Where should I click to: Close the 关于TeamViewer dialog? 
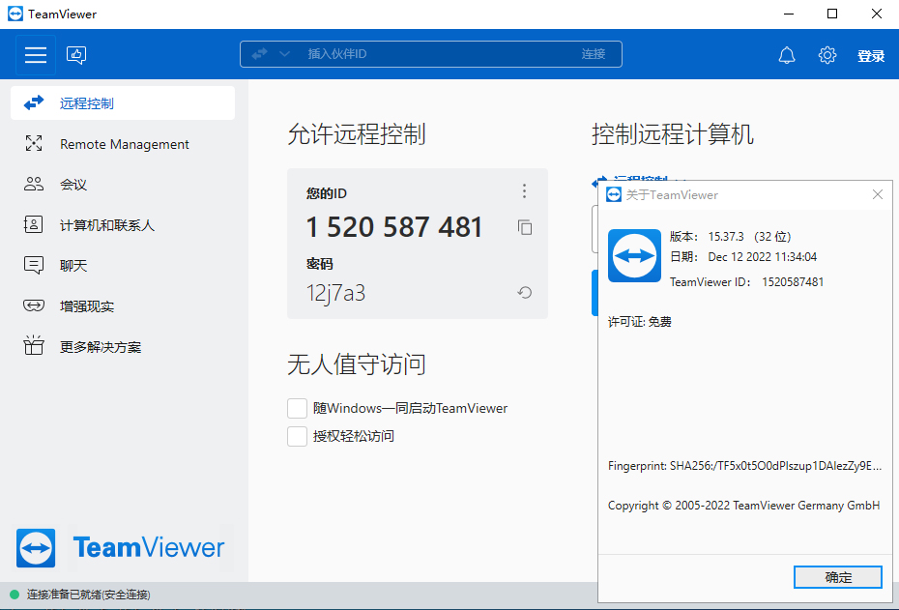click(878, 194)
